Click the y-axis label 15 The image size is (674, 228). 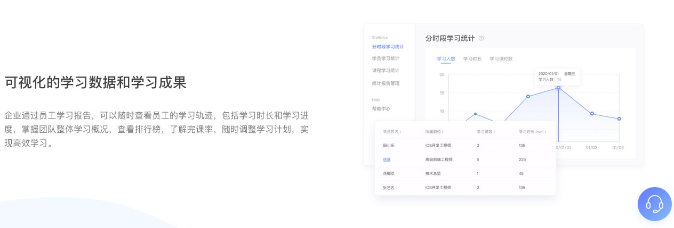(x=442, y=93)
